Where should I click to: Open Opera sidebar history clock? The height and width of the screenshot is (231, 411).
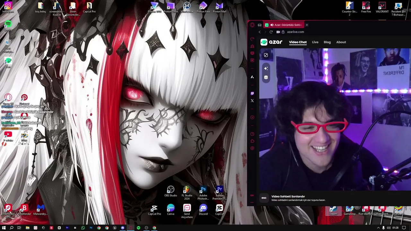tap(252, 134)
